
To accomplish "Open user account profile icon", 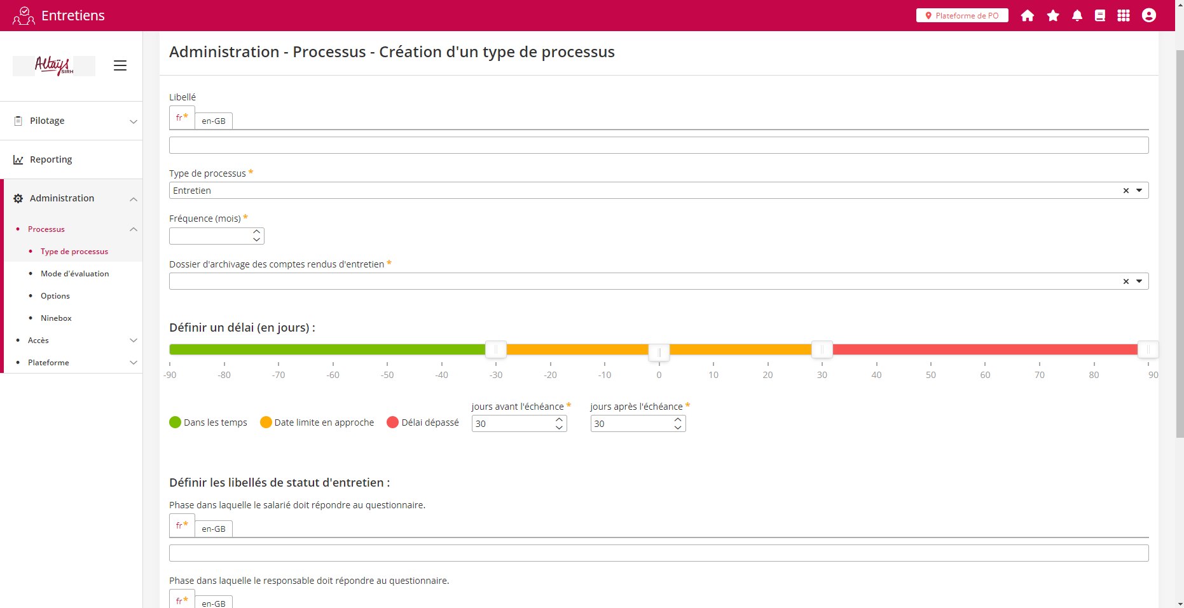I will coord(1148,16).
